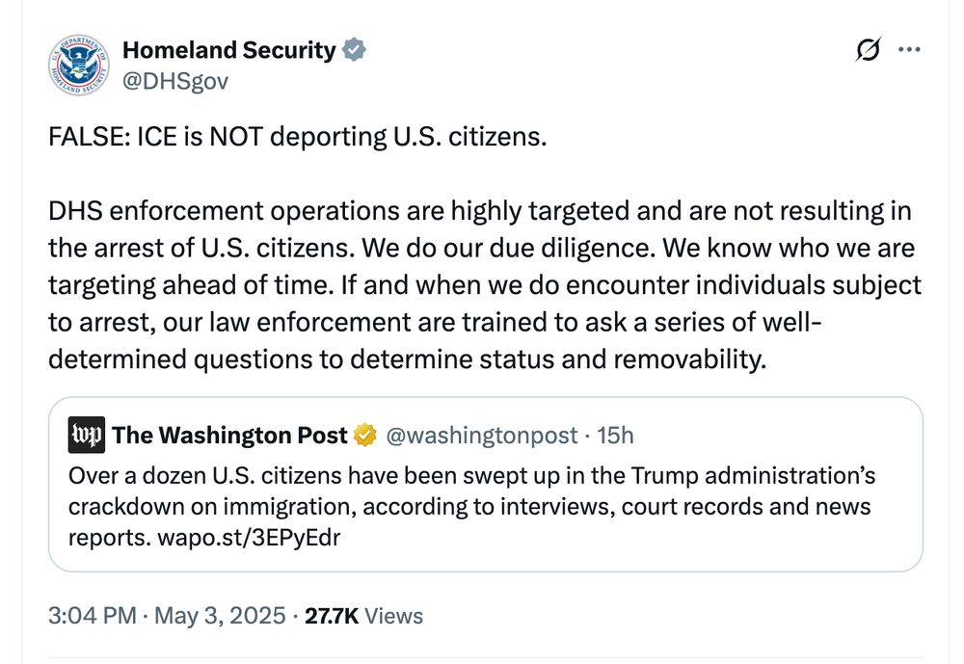The image size is (964, 664).
Task: Click the word 'Views' beside the count
Action: 393,616
